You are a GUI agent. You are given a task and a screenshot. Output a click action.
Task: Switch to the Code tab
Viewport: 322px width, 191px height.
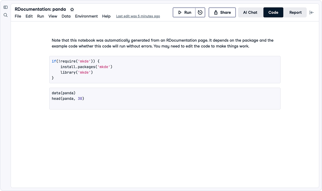pos(273,13)
